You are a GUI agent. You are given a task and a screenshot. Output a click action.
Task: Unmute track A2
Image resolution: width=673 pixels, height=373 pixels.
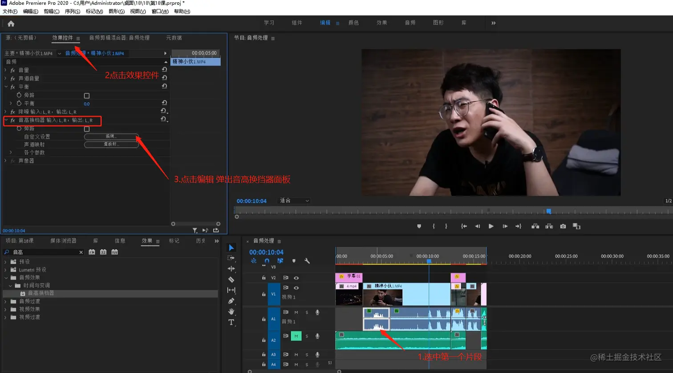(296, 336)
